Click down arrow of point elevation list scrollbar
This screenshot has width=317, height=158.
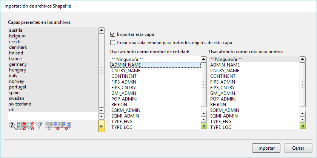(303, 119)
